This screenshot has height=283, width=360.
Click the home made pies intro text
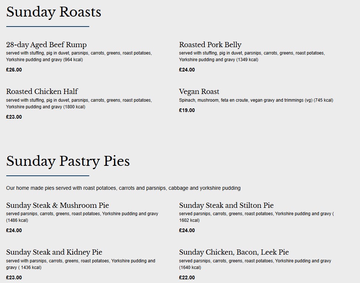(x=123, y=188)
